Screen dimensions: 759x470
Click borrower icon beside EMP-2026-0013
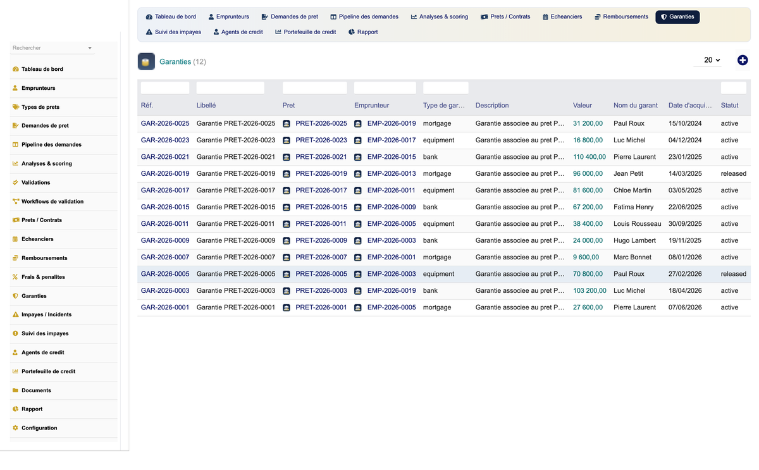pyautogui.click(x=358, y=173)
